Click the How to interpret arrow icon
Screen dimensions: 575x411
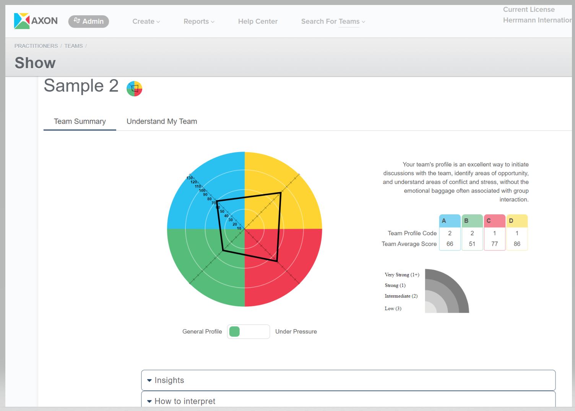pos(149,401)
